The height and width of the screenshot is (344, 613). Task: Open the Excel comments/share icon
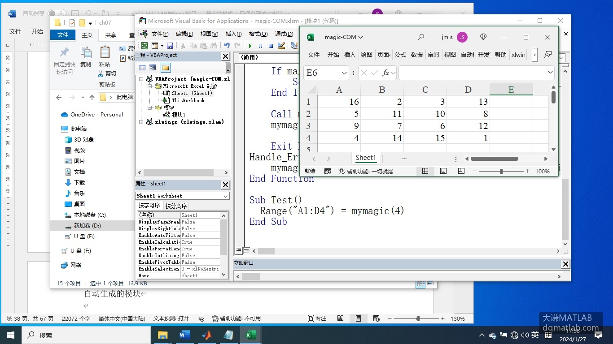[548, 55]
